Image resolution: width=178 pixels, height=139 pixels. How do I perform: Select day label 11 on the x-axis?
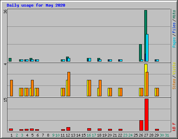(63, 135)
